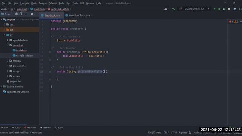This screenshot has height=136, width=242.
Task: Open the Edit menu
Action: point(9,3)
